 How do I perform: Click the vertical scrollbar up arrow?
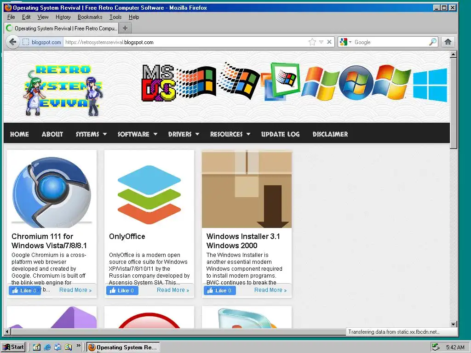454,54
